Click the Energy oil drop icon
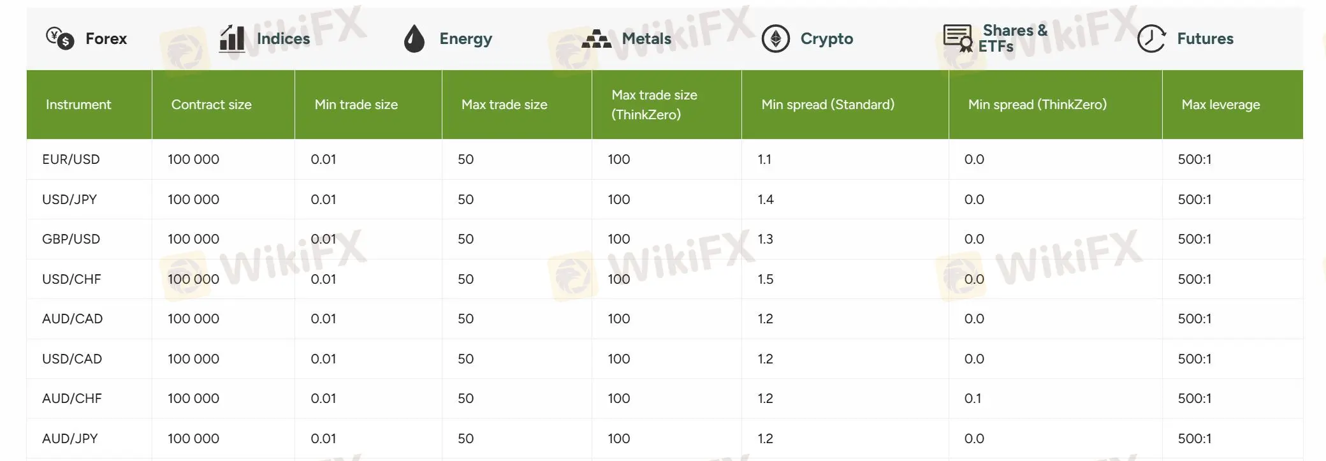Image resolution: width=1326 pixels, height=461 pixels. (x=414, y=38)
